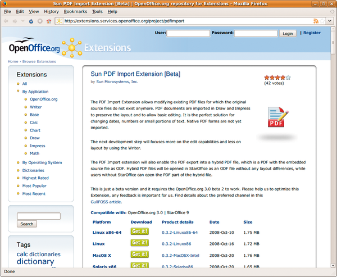Open Sun Microsystems, Inc. author link
The width and height of the screenshot is (337, 277).
(x=117, y=81)
